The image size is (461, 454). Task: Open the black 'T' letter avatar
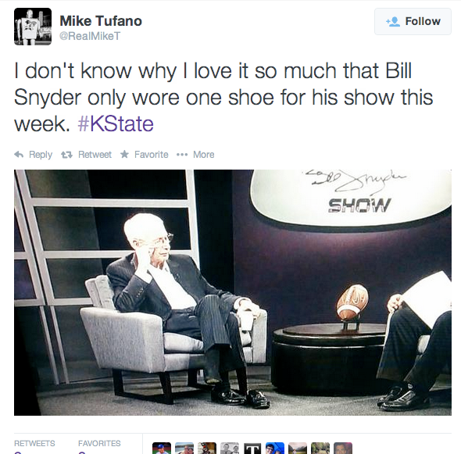(252, 449)
